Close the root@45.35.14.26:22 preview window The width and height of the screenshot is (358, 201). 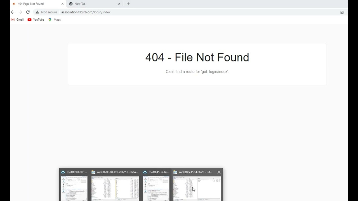click(219, 172)
